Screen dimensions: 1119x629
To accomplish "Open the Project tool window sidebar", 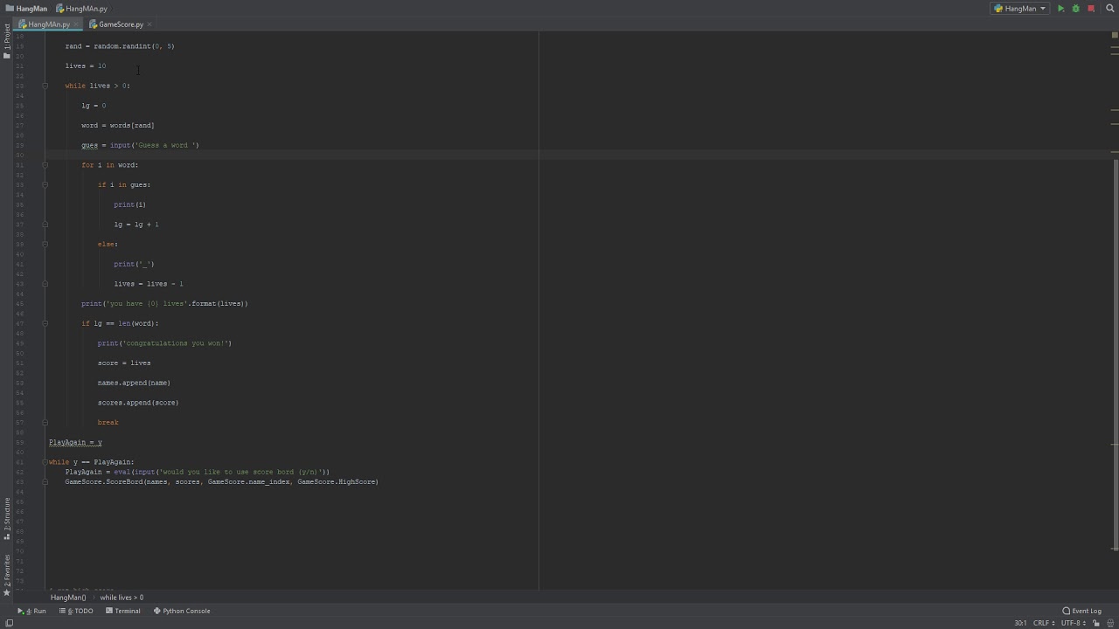I will 6,41.
